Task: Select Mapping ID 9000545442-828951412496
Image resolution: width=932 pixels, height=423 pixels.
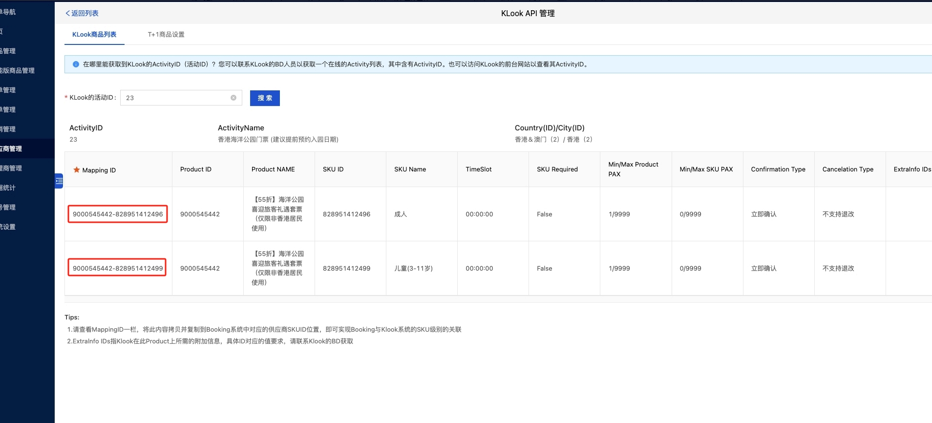Action: click(x=118, y=214)
